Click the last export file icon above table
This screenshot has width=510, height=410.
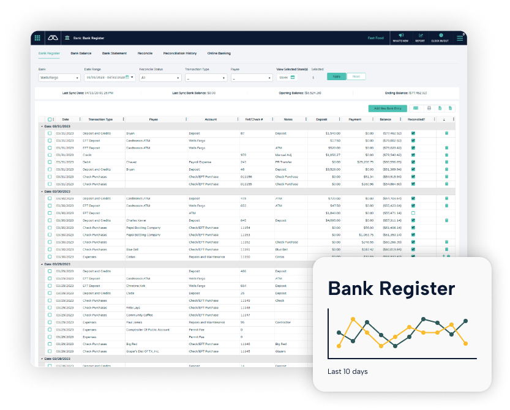450,108
